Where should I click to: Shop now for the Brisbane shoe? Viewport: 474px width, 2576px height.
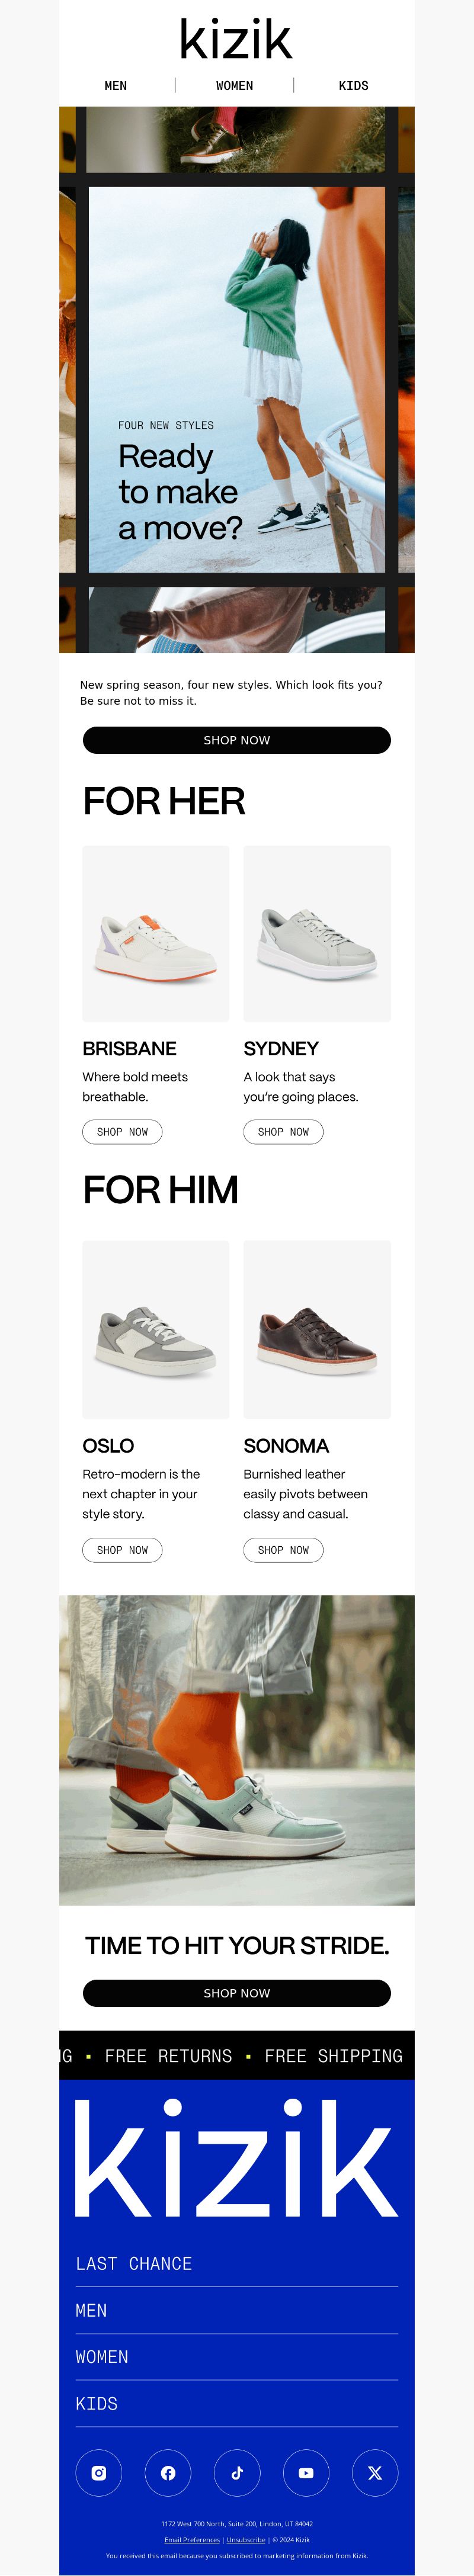click(x=122, y=1132)
